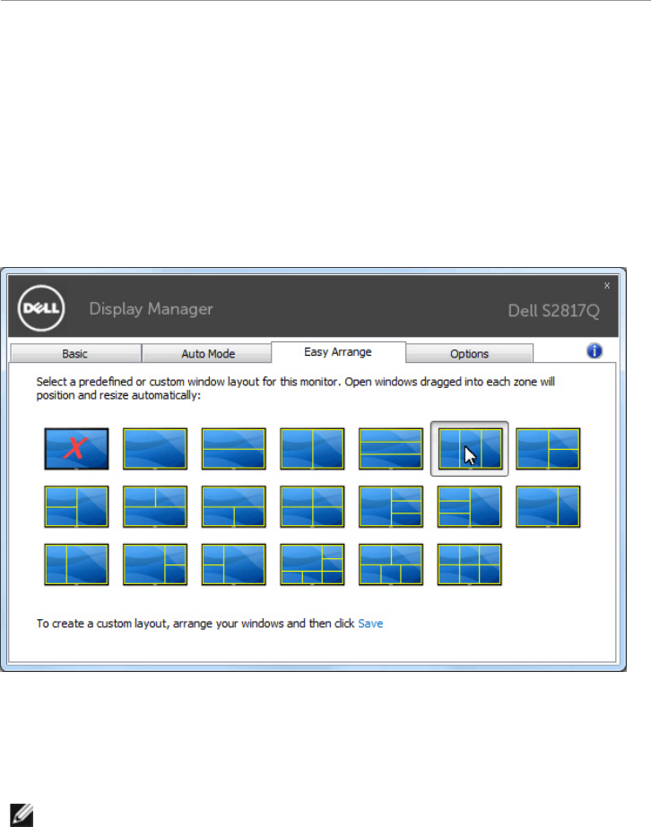Choose two stacked left zones with right half
The image size is (651, 827).
coord(76,507)
